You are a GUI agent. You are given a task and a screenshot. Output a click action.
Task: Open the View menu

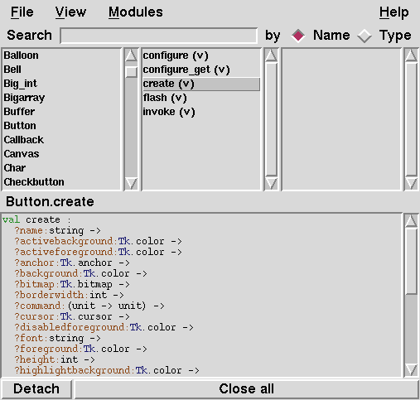point(70,12)
